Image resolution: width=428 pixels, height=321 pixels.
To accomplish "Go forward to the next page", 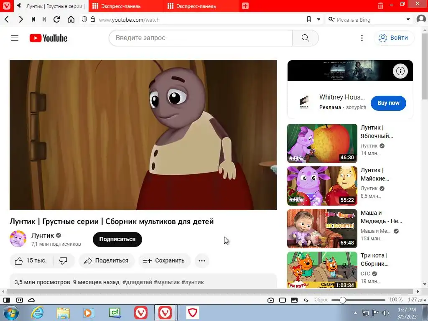I will (21, 19).
